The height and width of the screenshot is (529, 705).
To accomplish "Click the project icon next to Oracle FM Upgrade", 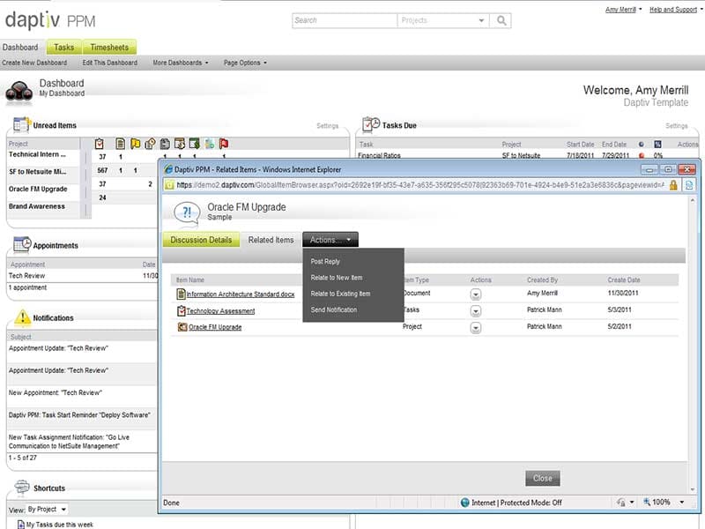I will [x=182, y=327].
